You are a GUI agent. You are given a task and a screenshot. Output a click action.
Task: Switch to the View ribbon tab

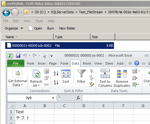pos(98,63)
